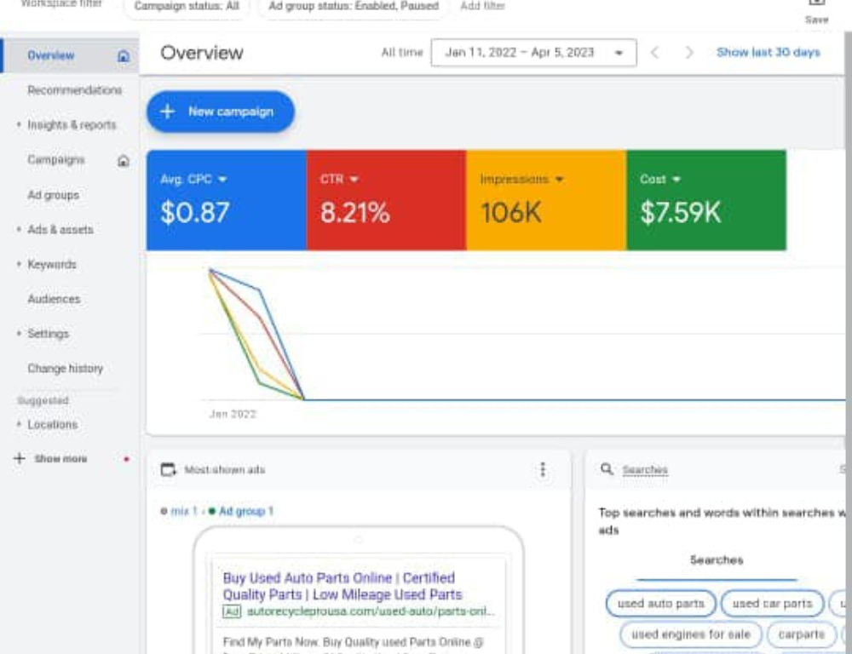Screen dimensions: 852x654
Task: Open the CTR metric dropdown
Action: pos(354,180)
